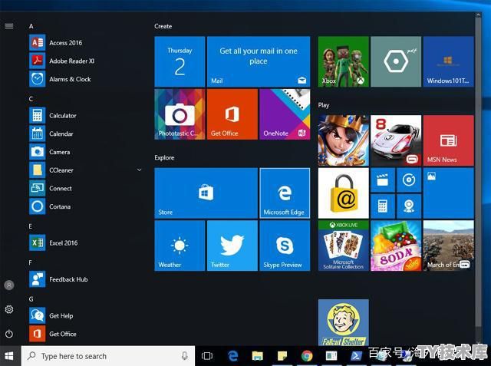Open the Mail tile
Screen dimensions: 491x366
point(259,61)
